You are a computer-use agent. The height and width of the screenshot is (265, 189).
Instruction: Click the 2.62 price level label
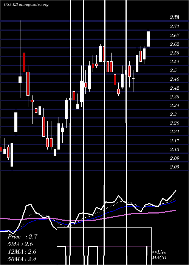click(175, 44)
